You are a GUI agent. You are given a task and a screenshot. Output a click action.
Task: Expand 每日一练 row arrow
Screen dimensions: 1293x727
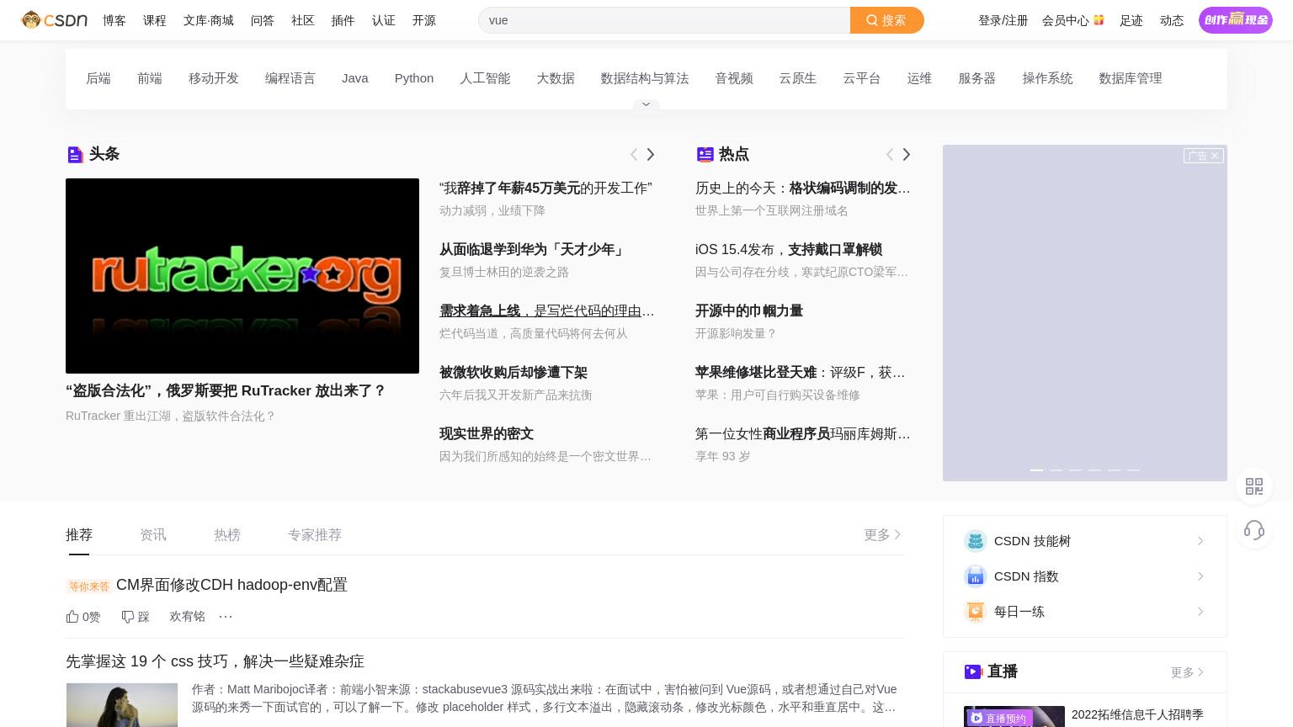[x=1200, y=612]
